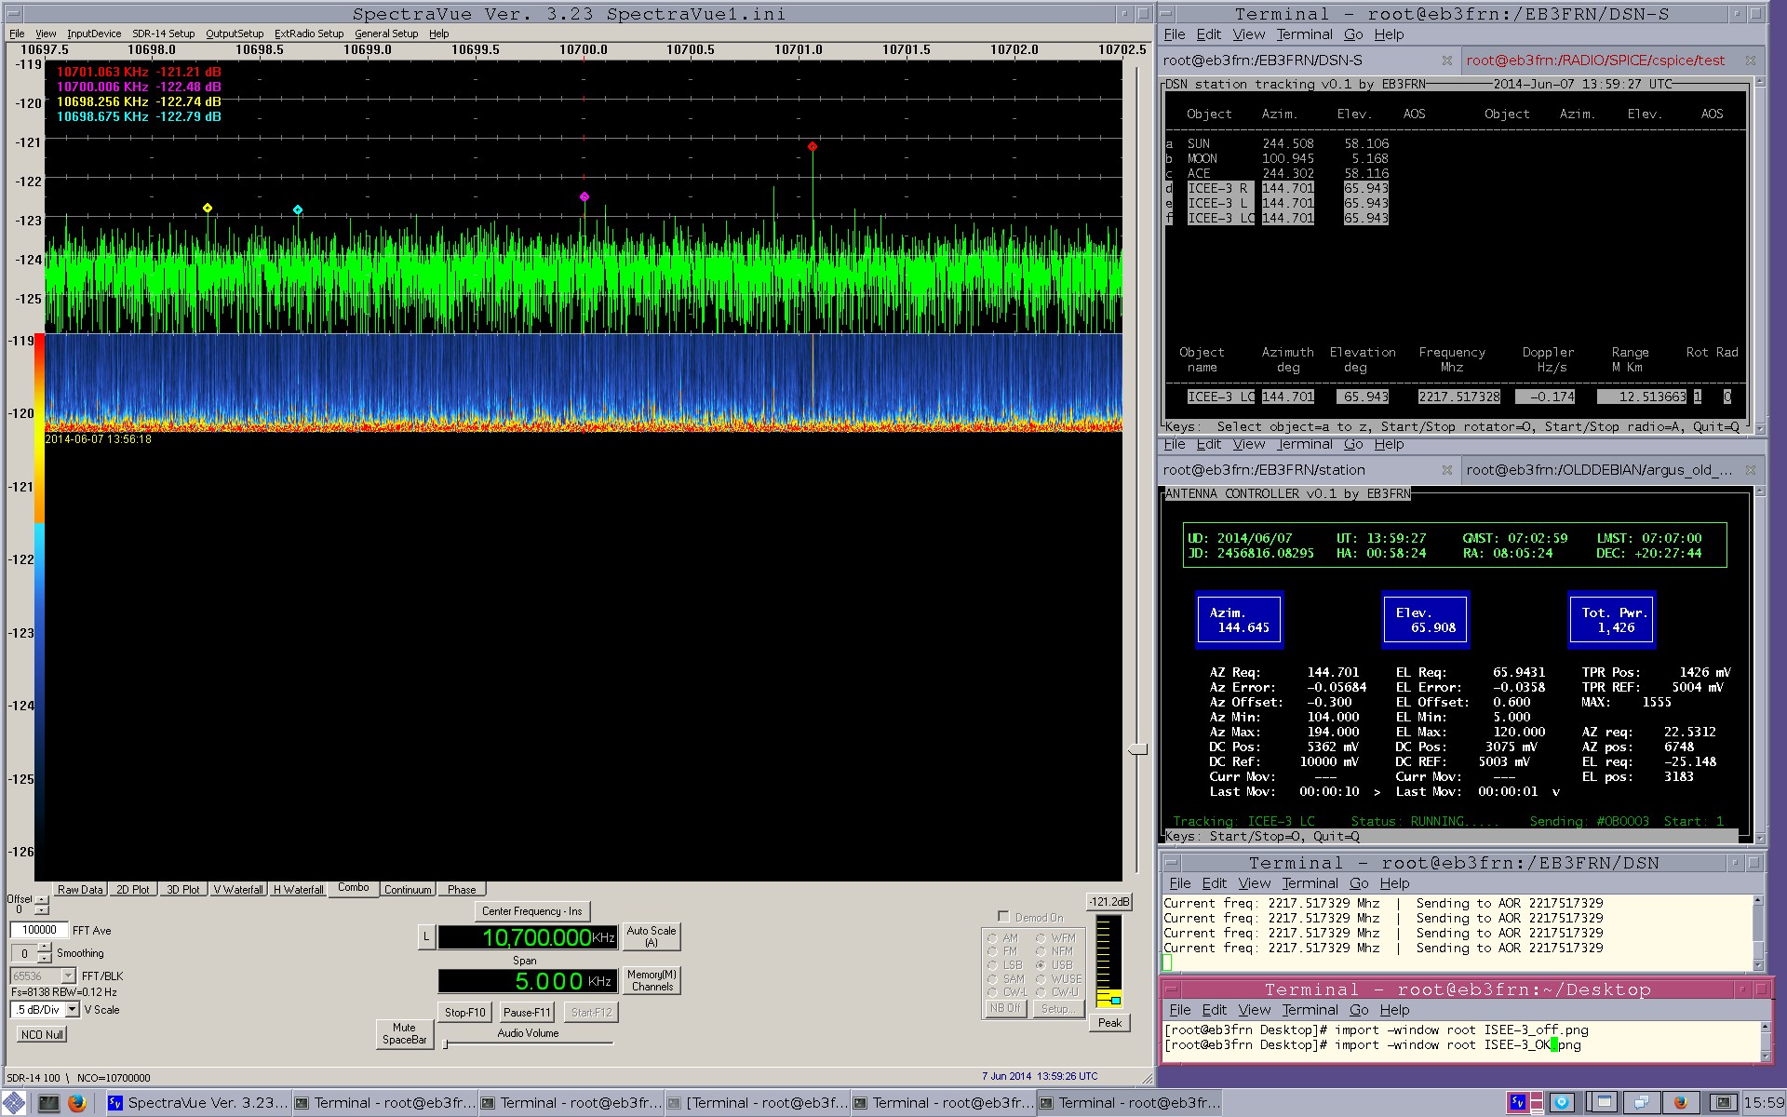Click the cyan squelch level meter handle

click(x=1116, y=1001)
